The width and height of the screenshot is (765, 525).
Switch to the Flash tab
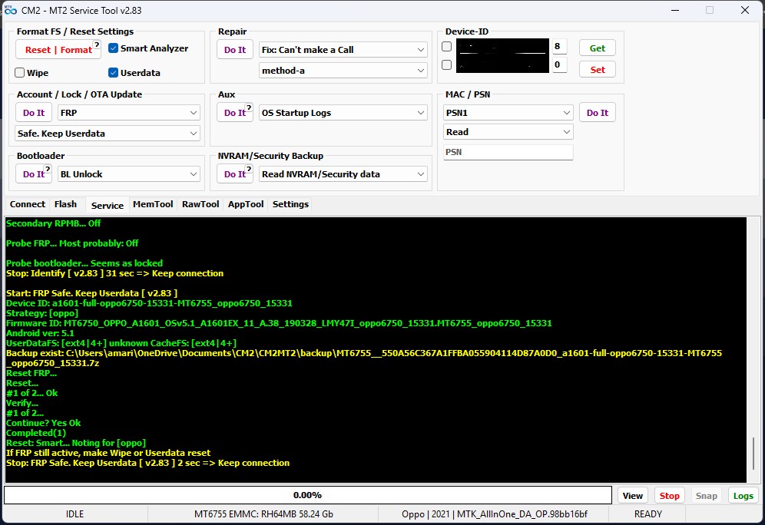point(65,204)
